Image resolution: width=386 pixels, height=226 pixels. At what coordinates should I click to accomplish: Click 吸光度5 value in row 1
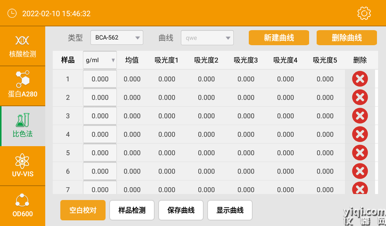point(325,79)
